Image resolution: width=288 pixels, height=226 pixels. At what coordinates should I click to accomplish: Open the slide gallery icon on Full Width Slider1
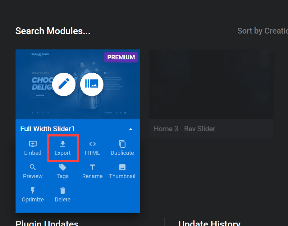(92, 84)
